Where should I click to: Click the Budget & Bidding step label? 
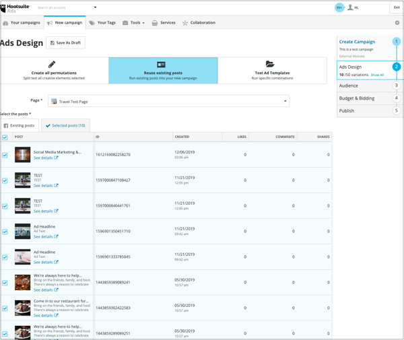[357, 98]
